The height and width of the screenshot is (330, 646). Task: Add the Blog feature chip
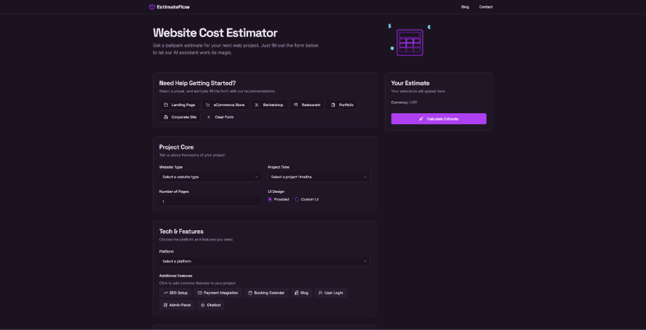pyautogui.click(x=301, y=293)
